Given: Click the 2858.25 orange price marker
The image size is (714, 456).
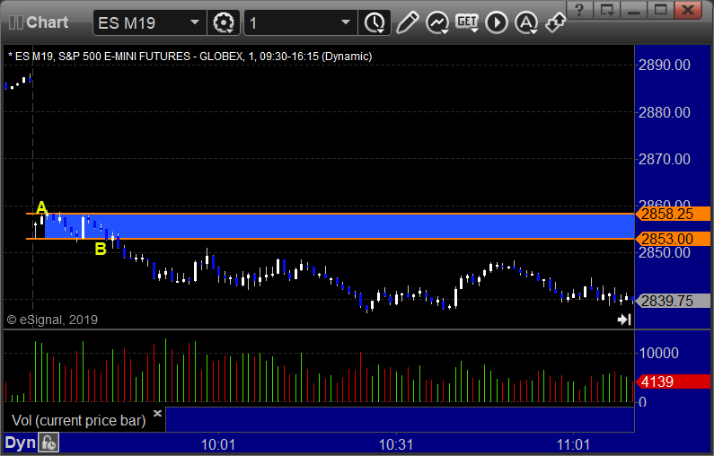Looking at the screenshot, I should click(673, 214).
